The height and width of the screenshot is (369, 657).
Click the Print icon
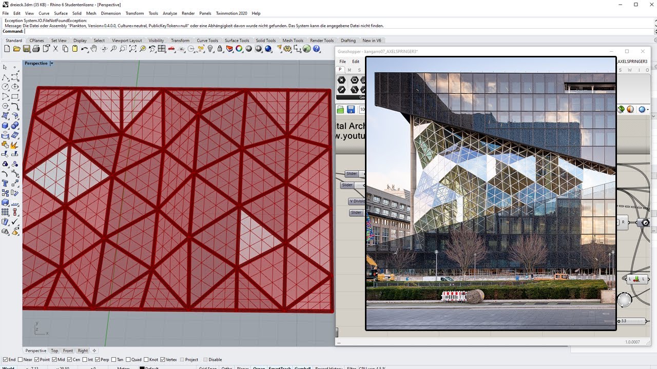click(x=36, y=49)
